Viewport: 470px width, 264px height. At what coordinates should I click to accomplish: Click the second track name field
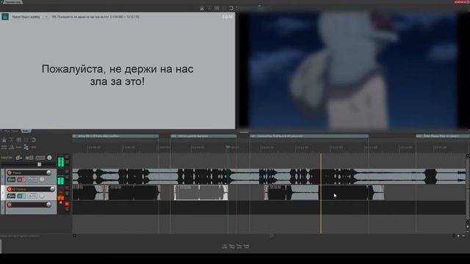[31, 189]
